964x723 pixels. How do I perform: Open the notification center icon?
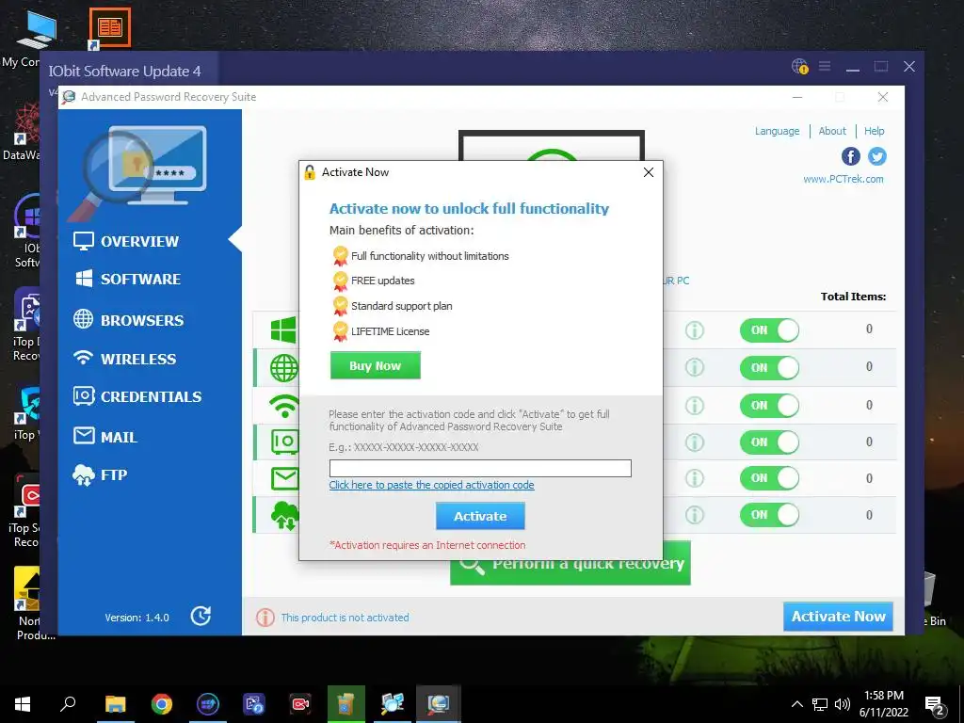click(935, 706)
